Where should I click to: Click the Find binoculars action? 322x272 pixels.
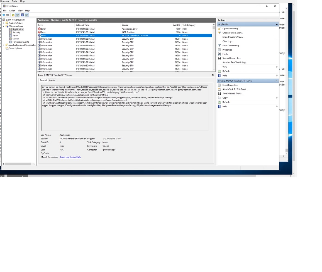point(225,54)
